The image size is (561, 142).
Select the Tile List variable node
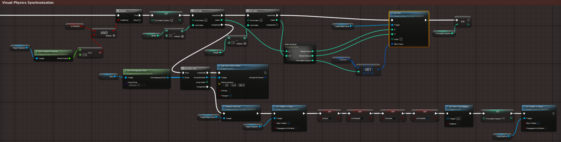tap(341, 60)
